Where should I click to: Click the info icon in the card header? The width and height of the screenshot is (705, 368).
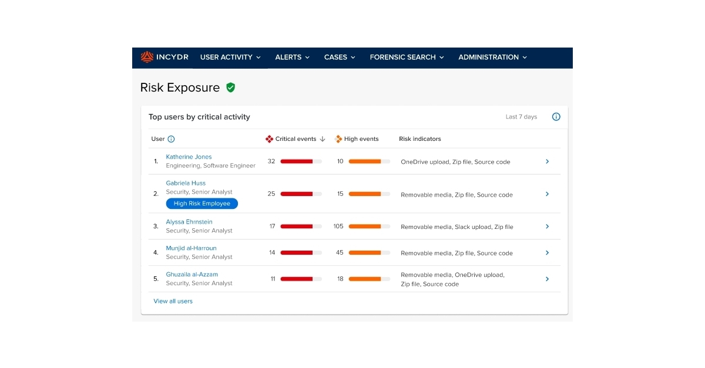click(x=556, y=116)
